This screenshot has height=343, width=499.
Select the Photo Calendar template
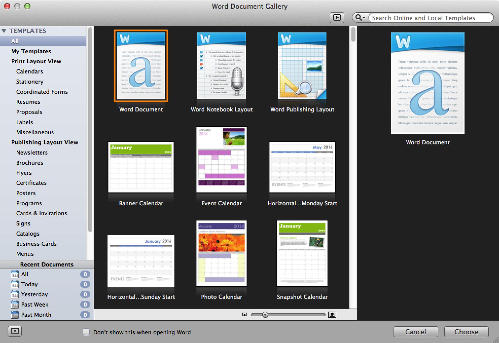(222, 253)
